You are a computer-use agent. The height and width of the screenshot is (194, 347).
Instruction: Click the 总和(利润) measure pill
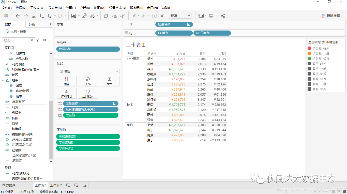point(88,148)
